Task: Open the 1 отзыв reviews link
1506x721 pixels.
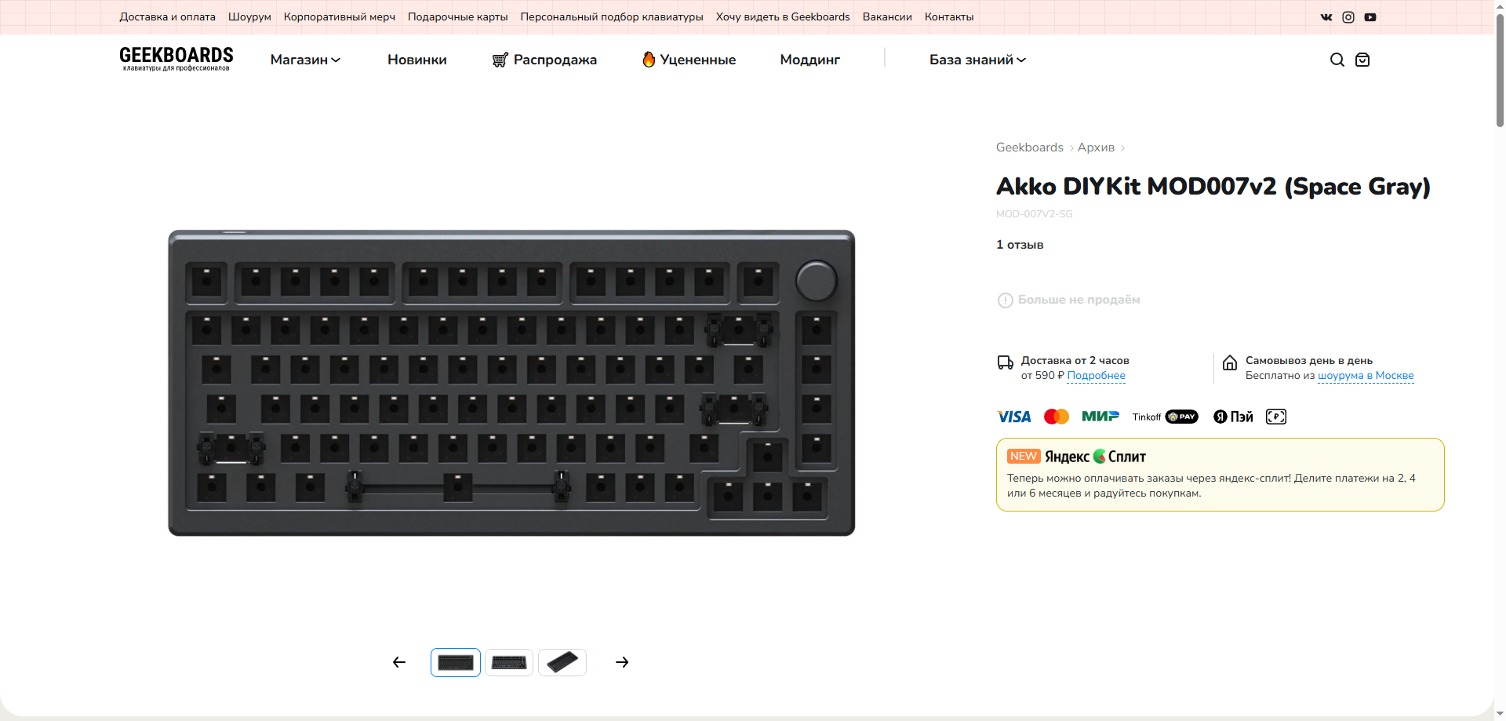Action: [x=1020, y=245]
